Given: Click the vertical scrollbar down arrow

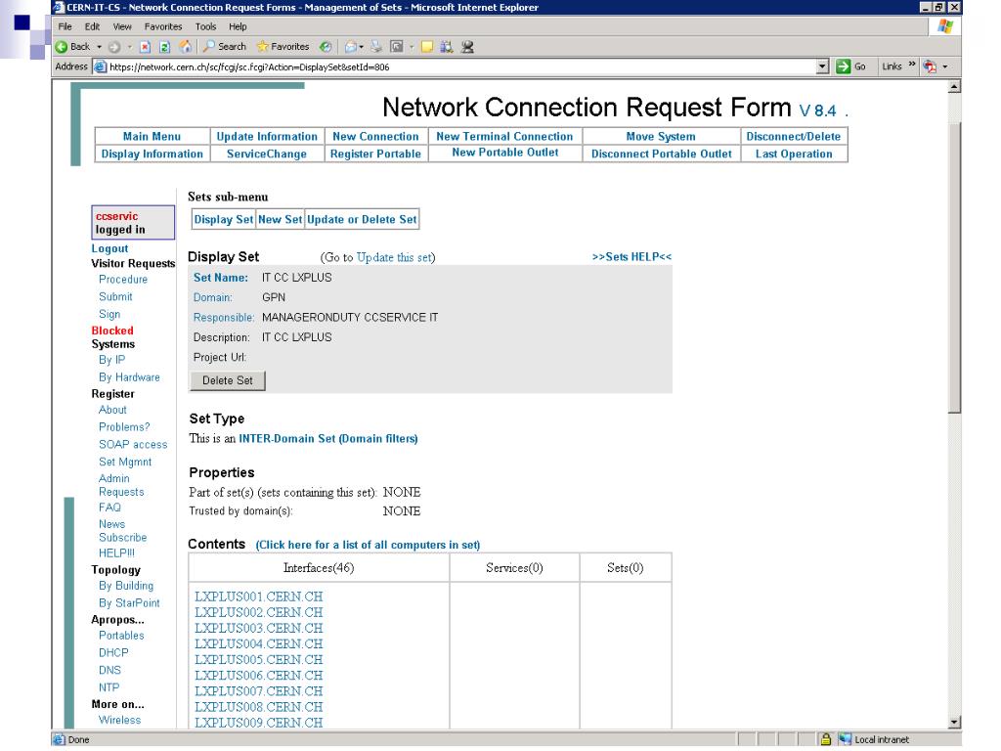Looking at the screenshot, I should click(x=954, y=723).
